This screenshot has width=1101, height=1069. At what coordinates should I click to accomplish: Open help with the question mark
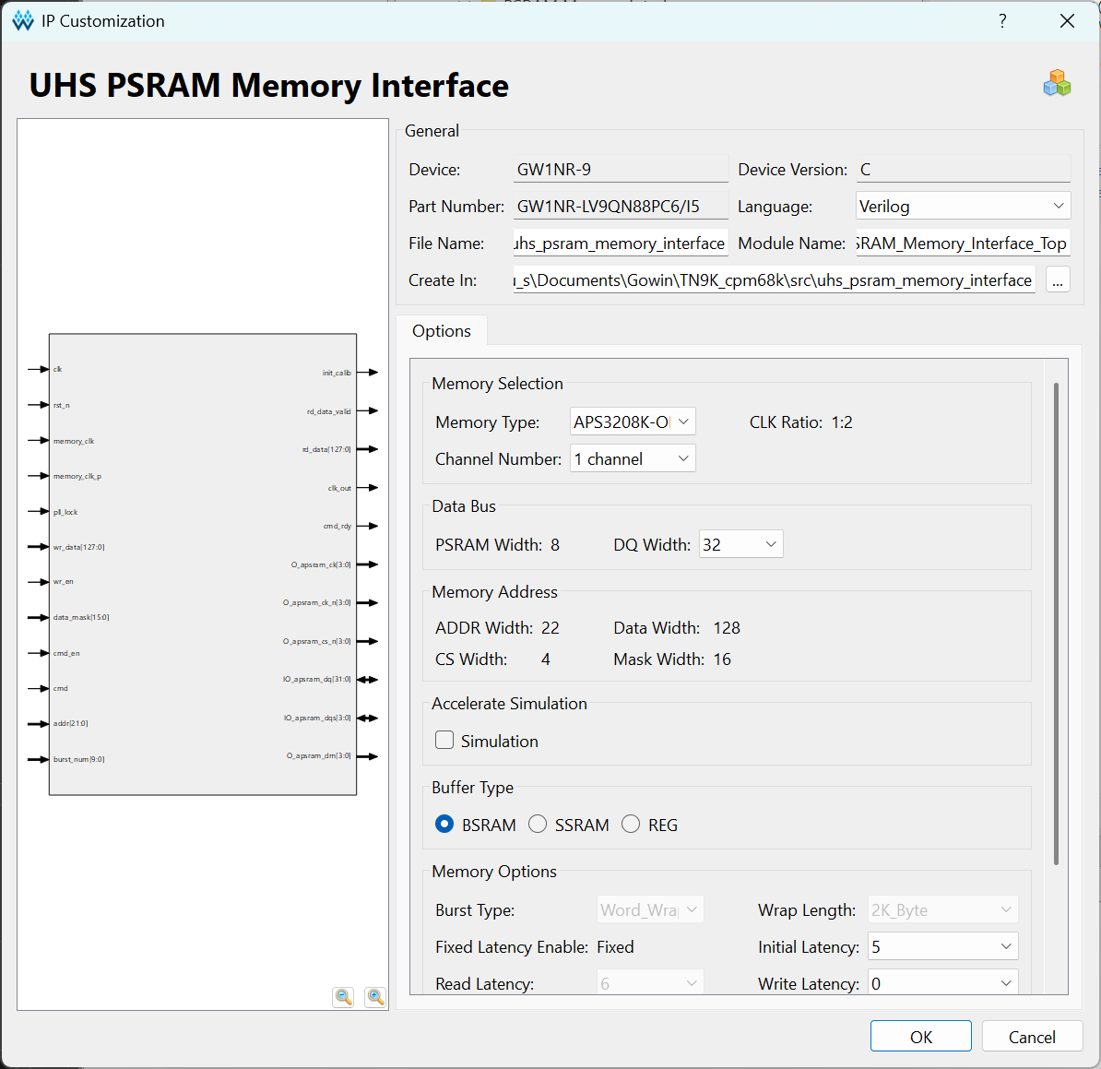point(1002,21)
